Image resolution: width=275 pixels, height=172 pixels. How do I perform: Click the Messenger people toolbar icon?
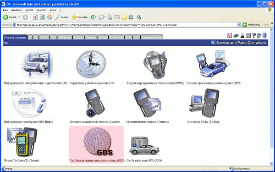139,17
